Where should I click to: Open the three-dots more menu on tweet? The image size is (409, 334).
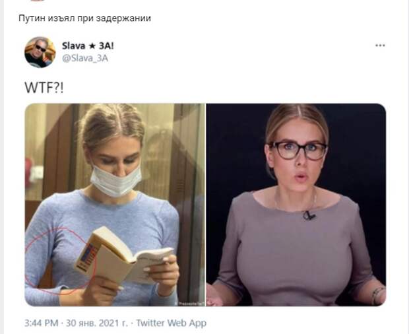(x=380, y=46)
